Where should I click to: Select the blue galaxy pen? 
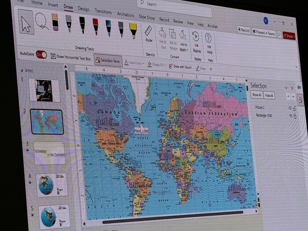coord(108,28)
